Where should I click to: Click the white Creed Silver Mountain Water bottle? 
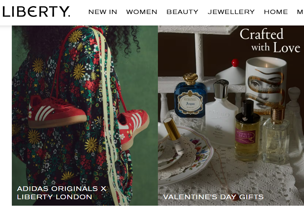[221, 114]
